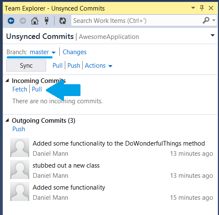Click the Sync button
The image size is (219, 215).
[26, 65]
